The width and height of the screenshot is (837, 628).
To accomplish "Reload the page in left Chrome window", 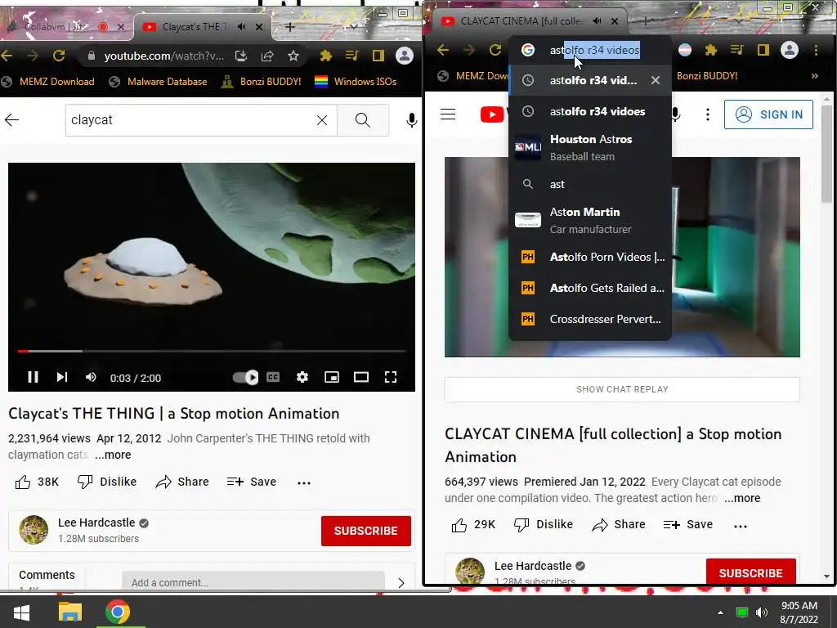I will [x=59, y=56].
